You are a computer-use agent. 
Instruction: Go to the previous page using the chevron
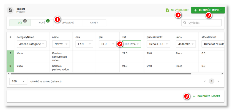[x=205, y=81]
